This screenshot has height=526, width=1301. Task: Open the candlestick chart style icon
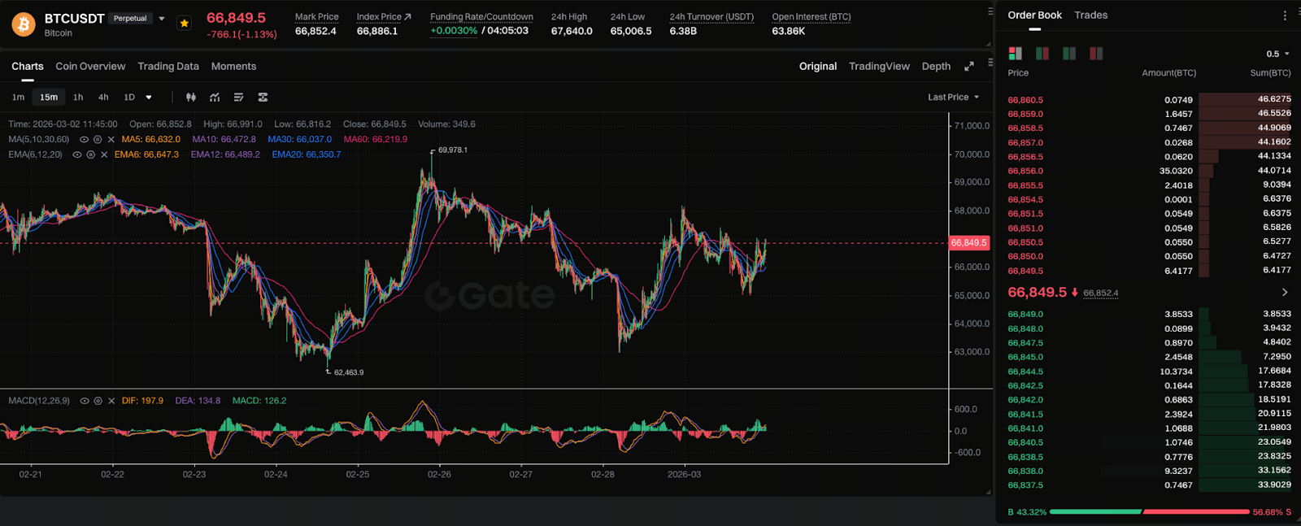click(x=191, y=98)
